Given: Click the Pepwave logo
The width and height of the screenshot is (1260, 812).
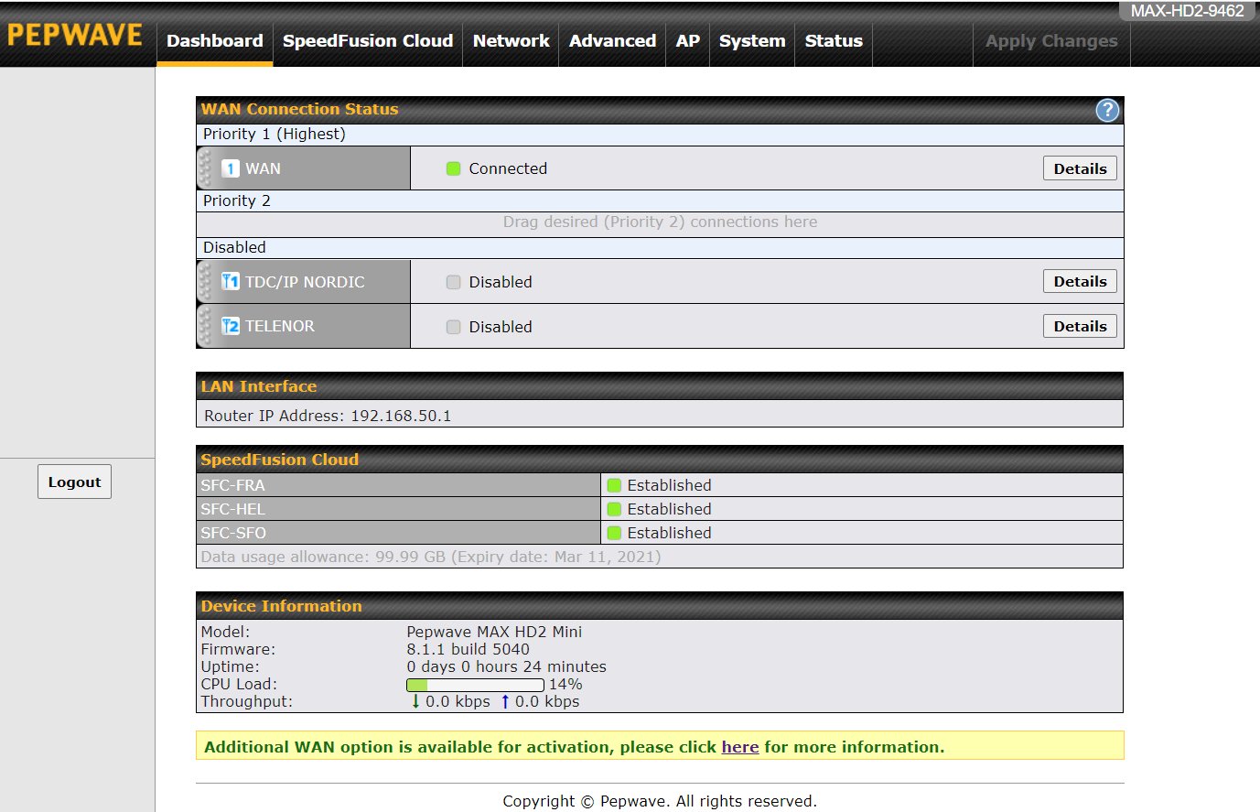Looking at the screenshot, I should 75,35.
